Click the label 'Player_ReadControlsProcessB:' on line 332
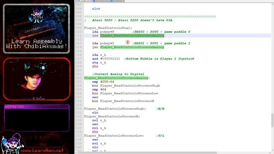The image size is (274, 154). (x=112, y=116)
